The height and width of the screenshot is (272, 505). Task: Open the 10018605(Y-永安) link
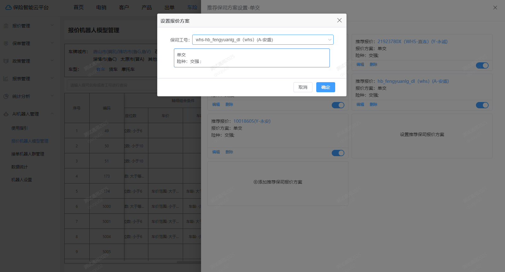[252, 121]
